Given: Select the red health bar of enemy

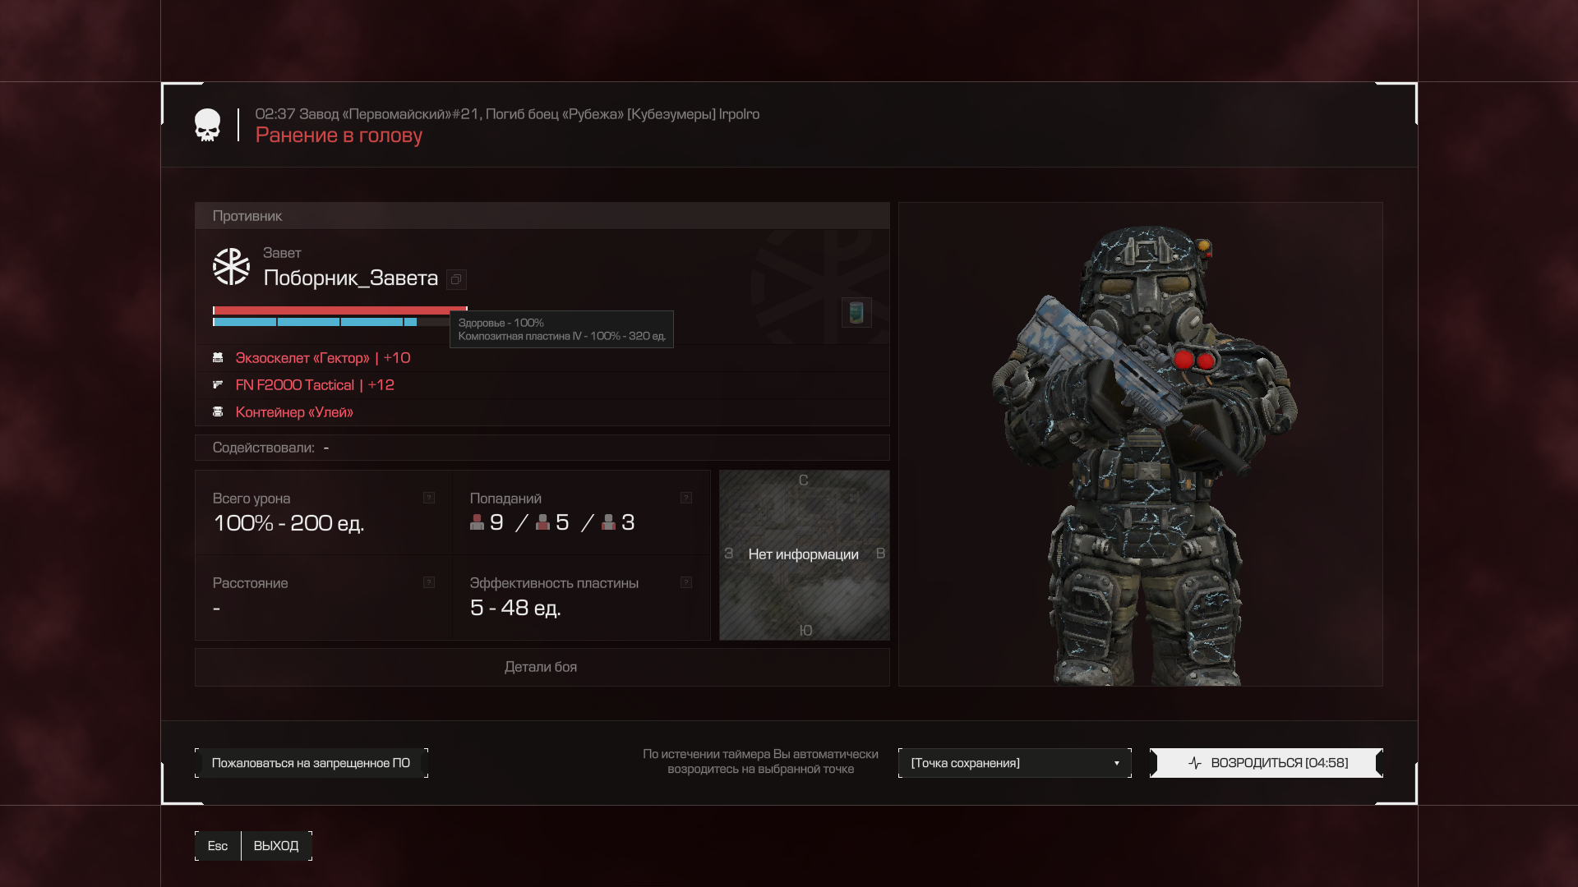Looking at the screenshot, I should tap(339, 310).
